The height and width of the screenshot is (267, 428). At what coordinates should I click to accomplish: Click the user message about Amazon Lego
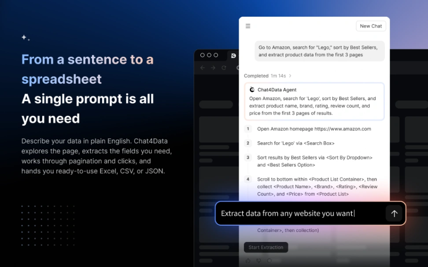click(320, 51)
